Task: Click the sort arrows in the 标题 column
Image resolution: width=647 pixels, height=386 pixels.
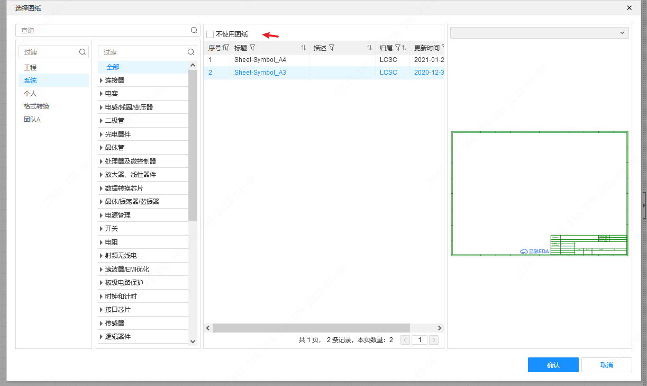Action: pyautogui.click(x=304, y=48)
